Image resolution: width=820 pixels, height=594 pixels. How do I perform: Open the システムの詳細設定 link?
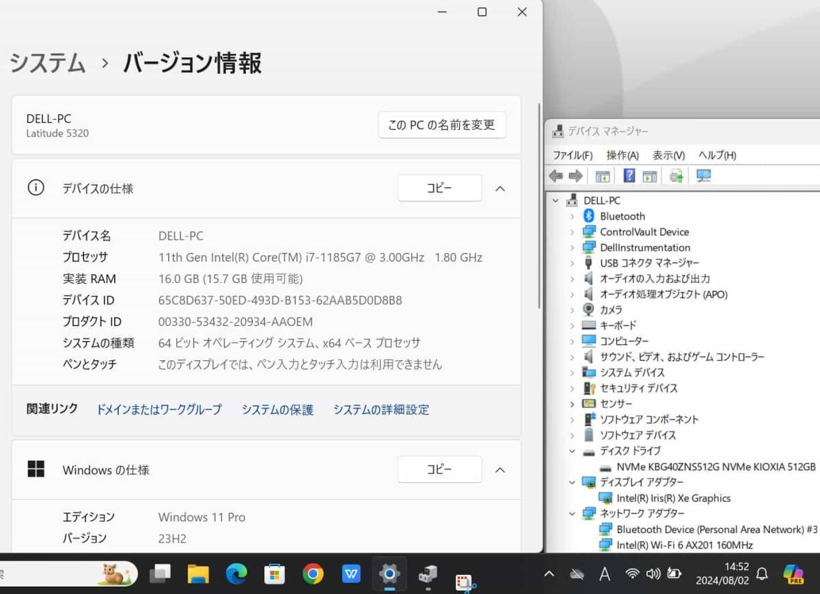[x=381, y=409]
